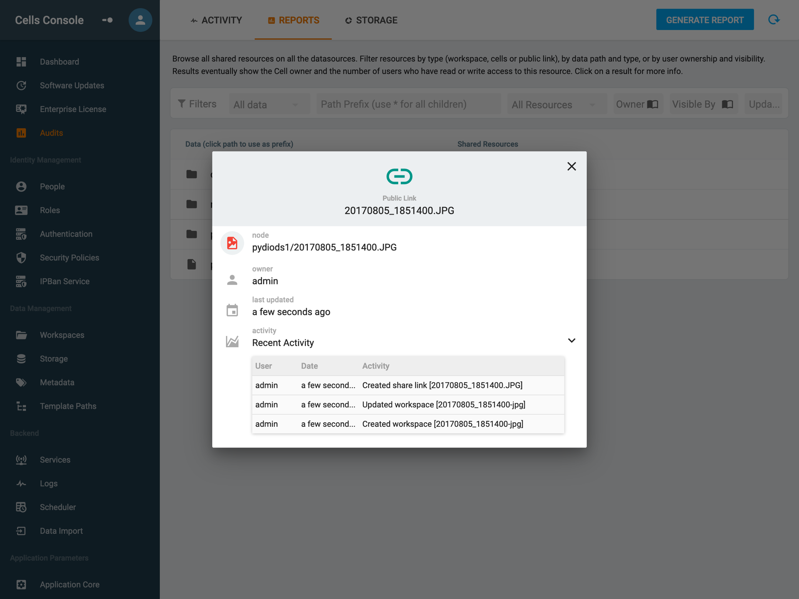Open the All data dropdown
799x599 pixels.
tap(269, 104)
